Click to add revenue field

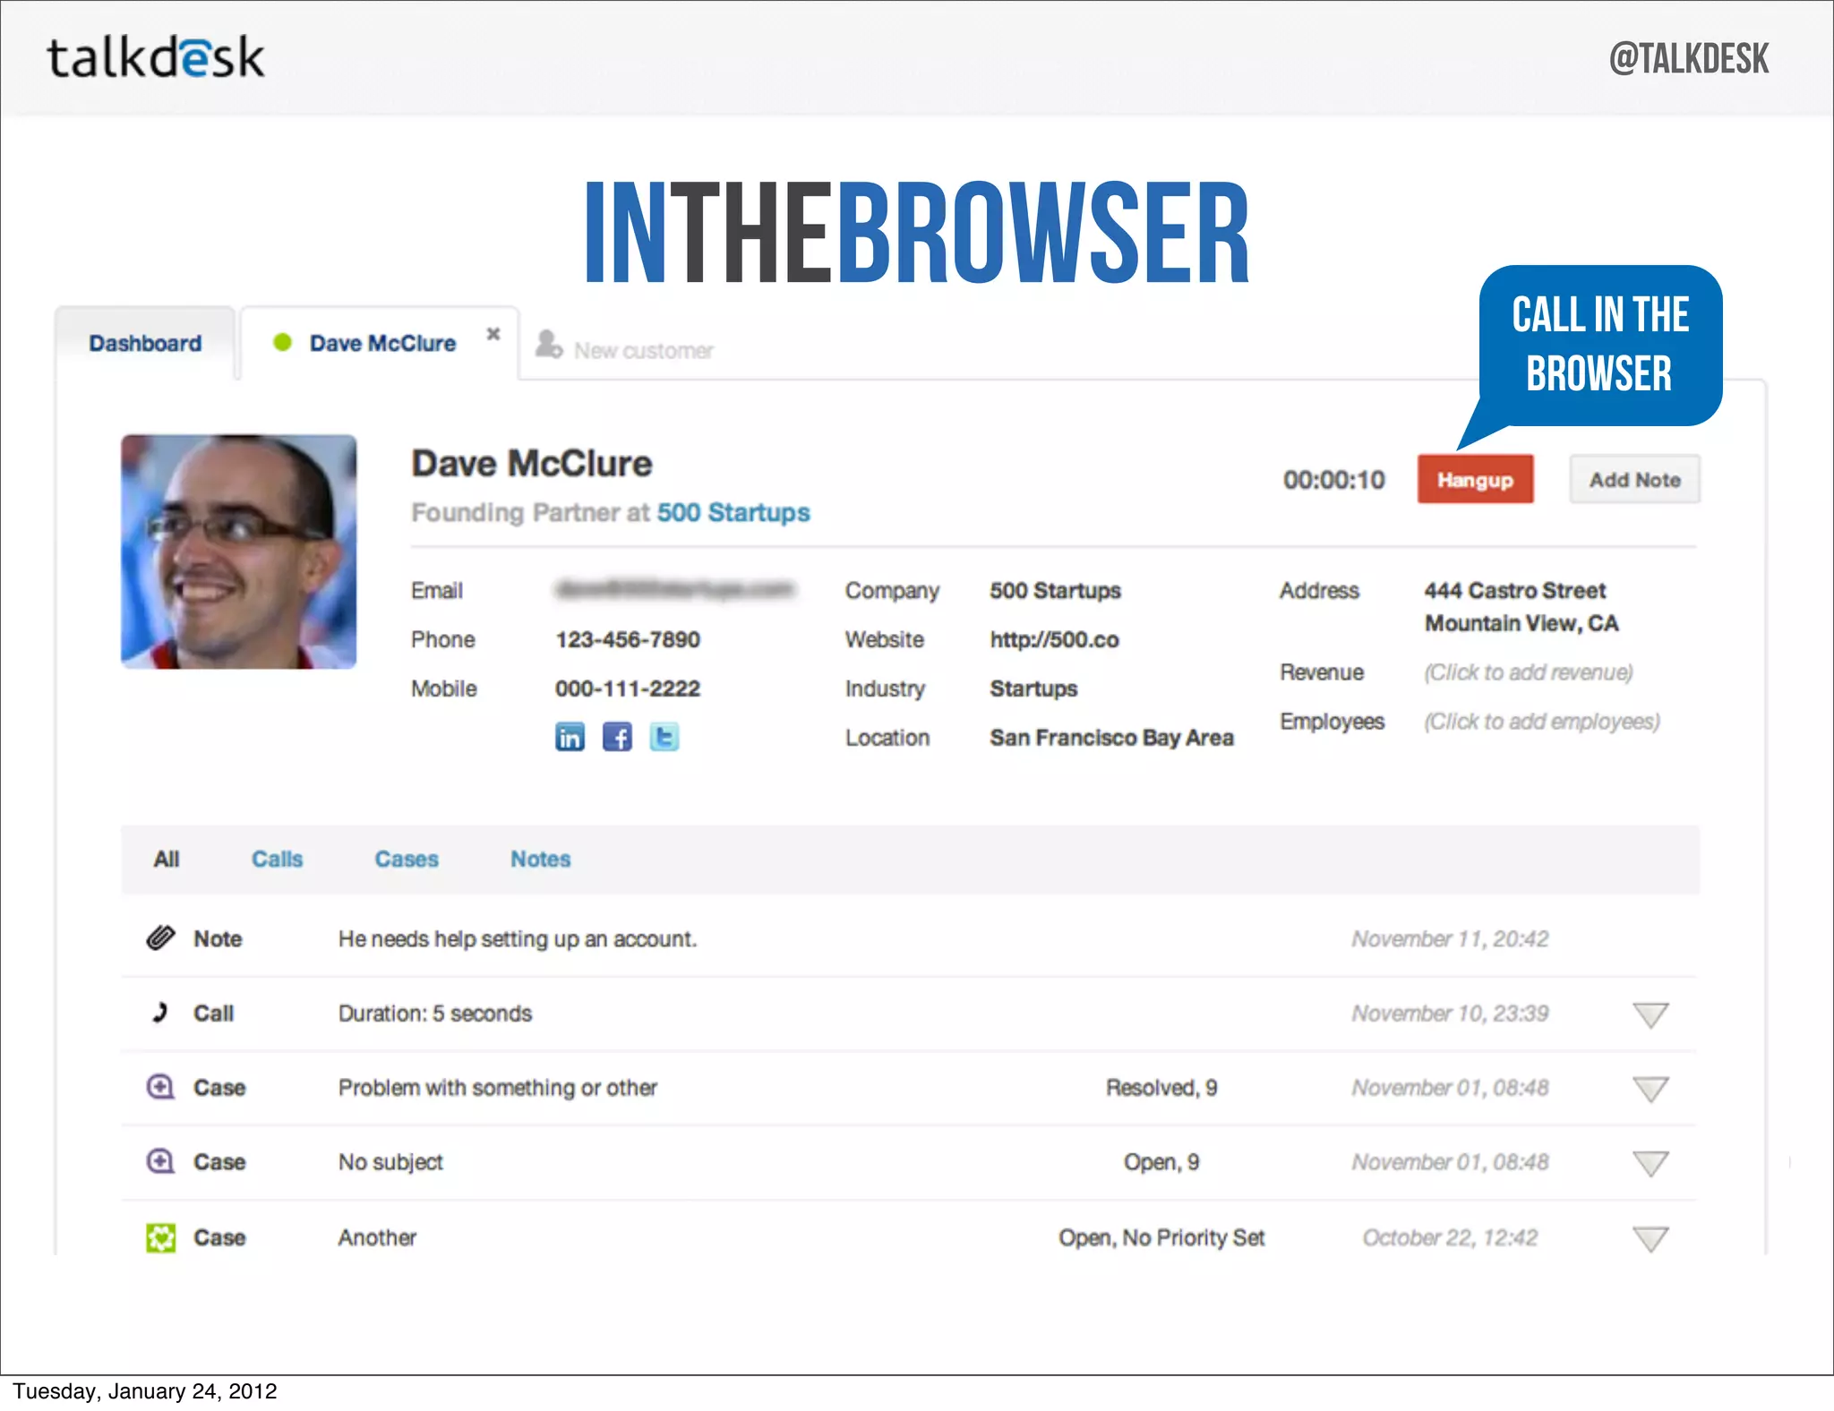click(1529, 672)
